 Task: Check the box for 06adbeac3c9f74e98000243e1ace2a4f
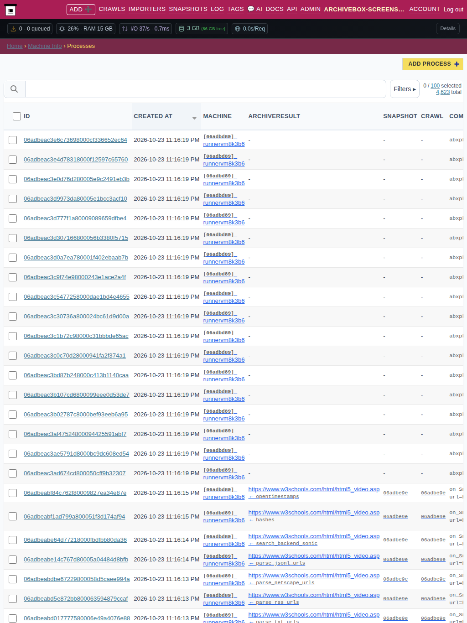(13, 277)
